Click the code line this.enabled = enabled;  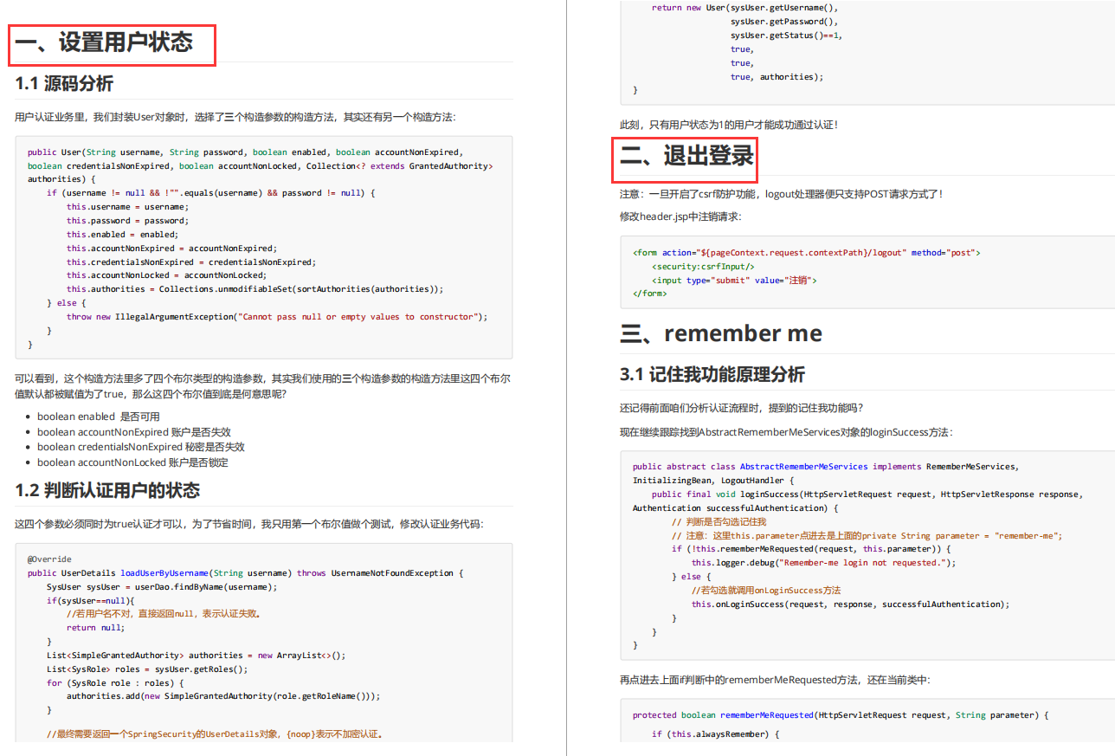(x=122, y=234)
